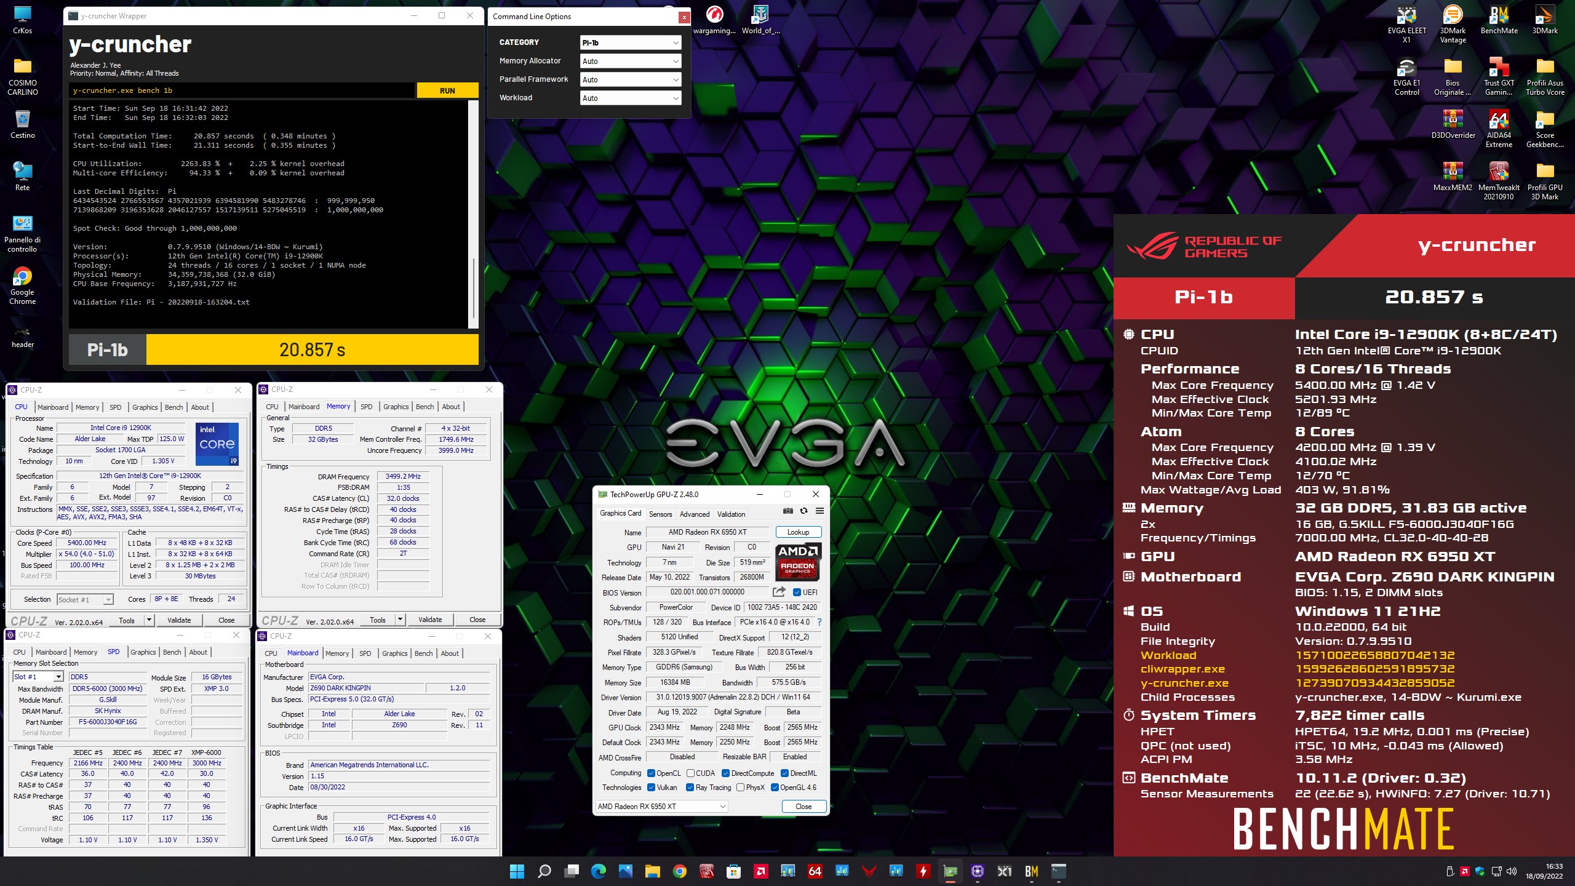Click the Z690 DARK KINGPIN model field
The width and height of the screenshot is (1575, 886).
tap(365, 688)
